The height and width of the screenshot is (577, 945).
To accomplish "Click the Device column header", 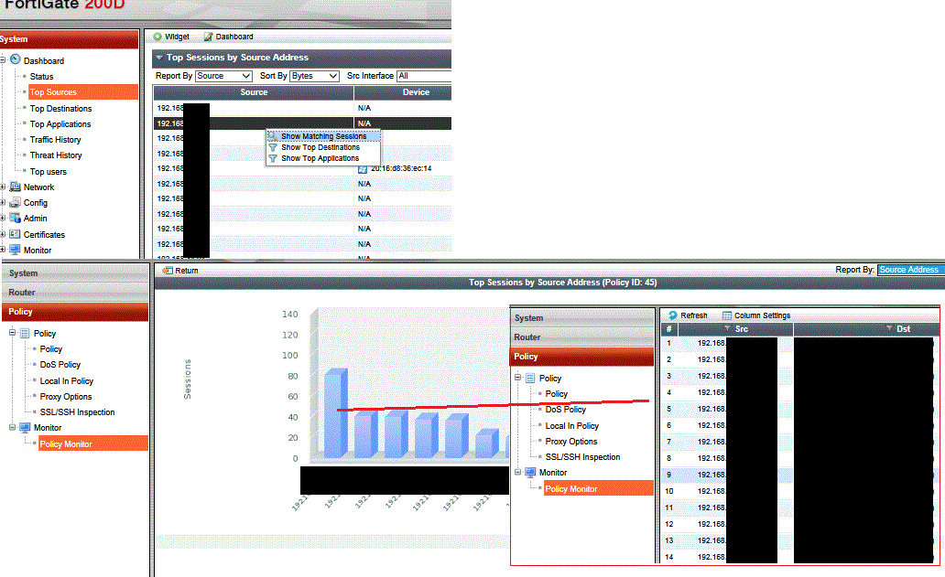I will click(403, 92).
